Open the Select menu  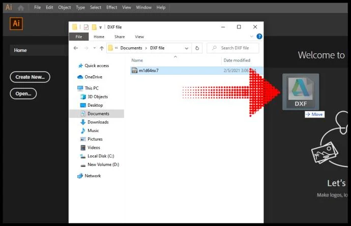click(96, 8)
